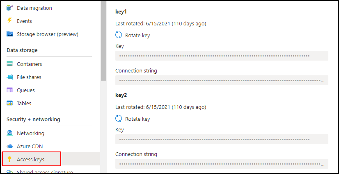Go to Shared access signature
The height and width of the screenshot is (174, 339).
[x=44, y=172]
